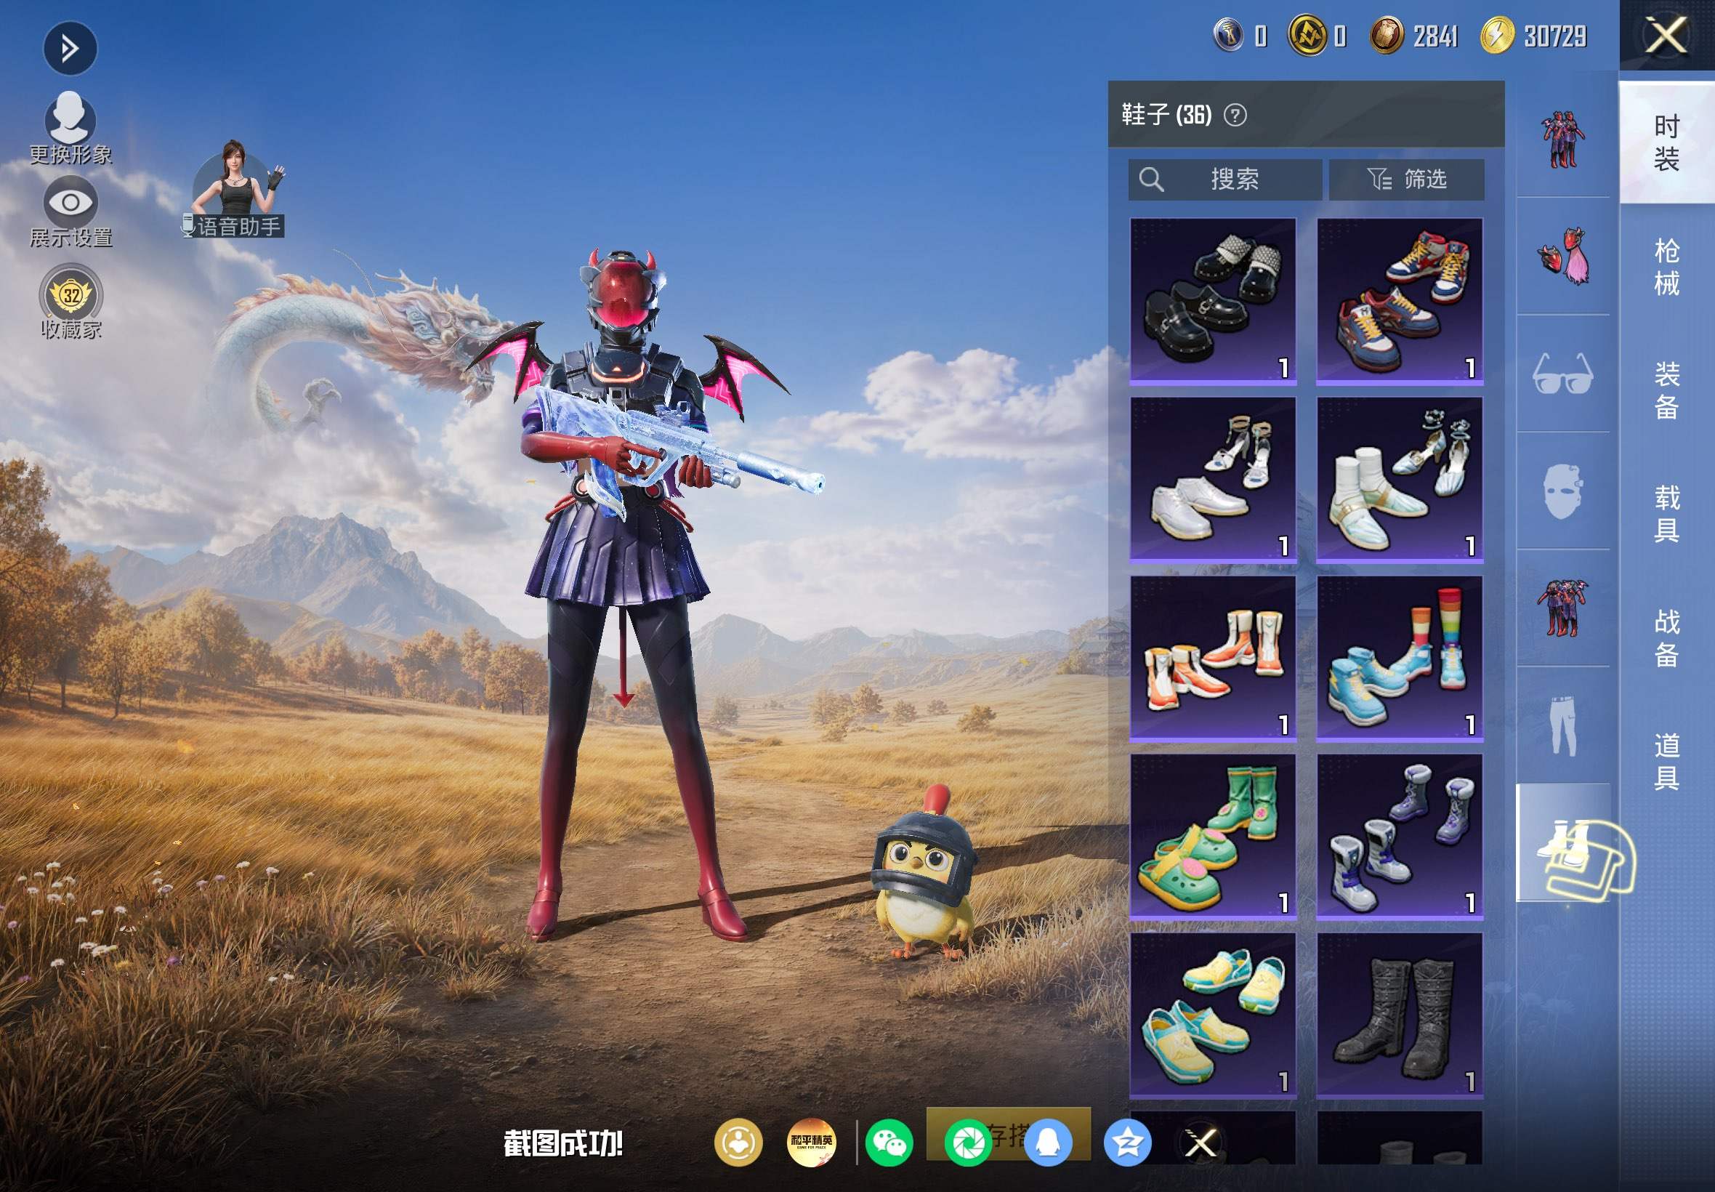Viewport: 1715px width, 1192px height.
Task: Switch to the 道具 items tab
Action: click(x=1666, y=761)
